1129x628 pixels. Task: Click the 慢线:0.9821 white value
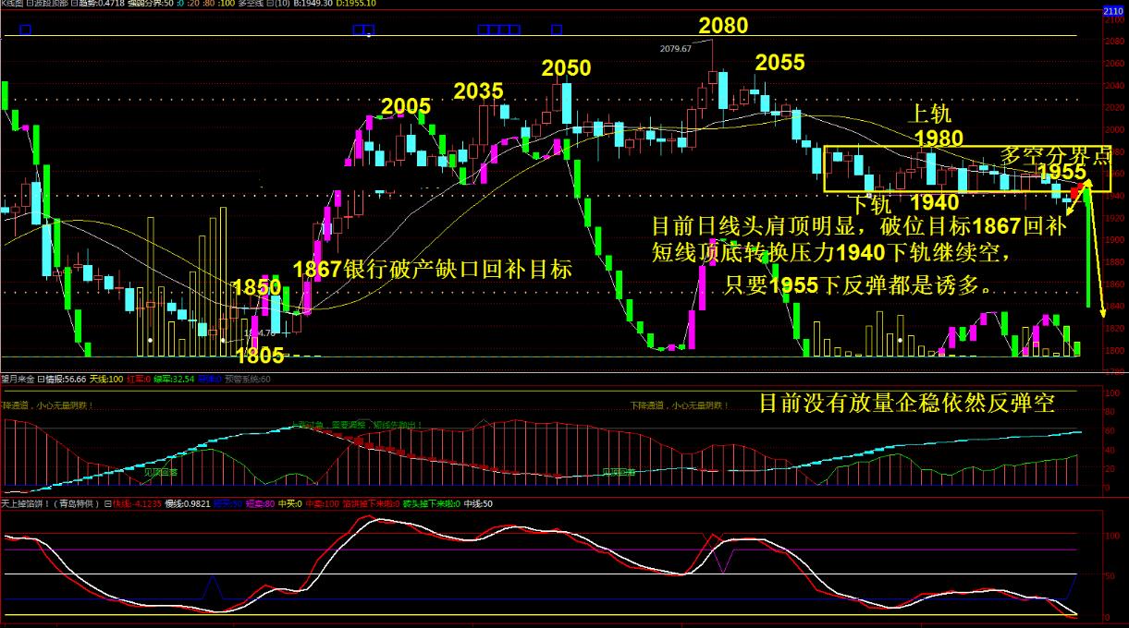point(188,504)
